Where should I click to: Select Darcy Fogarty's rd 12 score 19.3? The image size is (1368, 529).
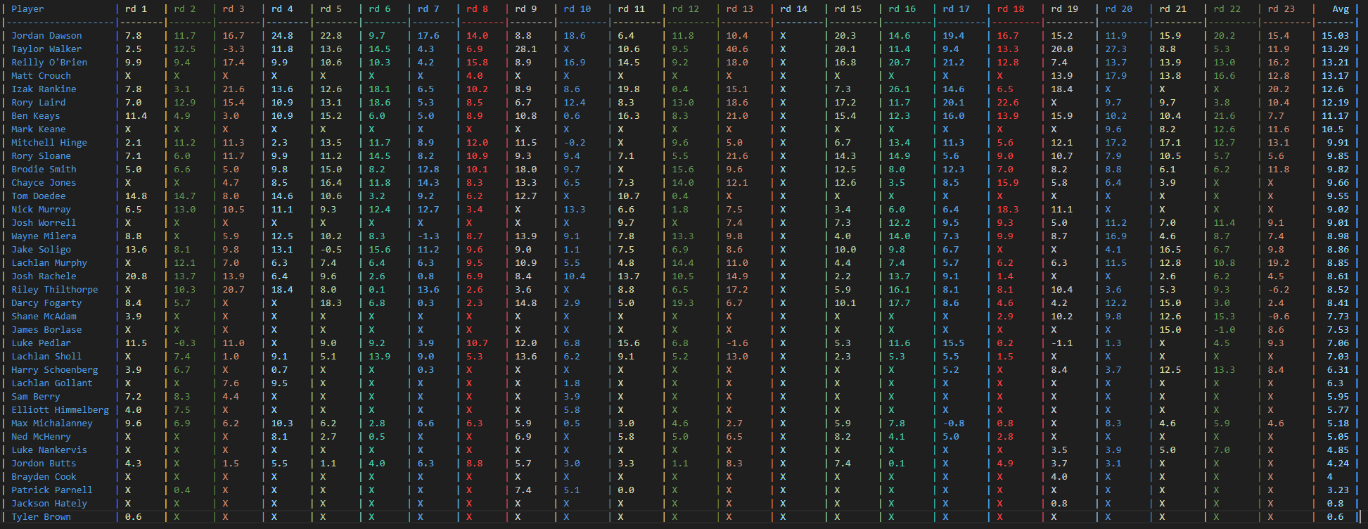[x=683, y=303]
